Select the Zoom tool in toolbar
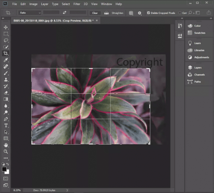 pos(6,151)
